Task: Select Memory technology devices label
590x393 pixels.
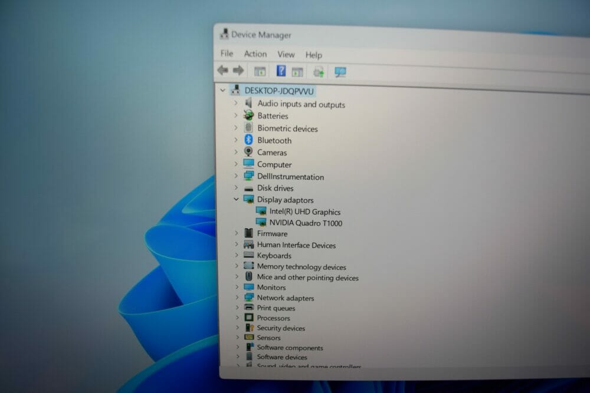Action: click(x=301, y=267)
